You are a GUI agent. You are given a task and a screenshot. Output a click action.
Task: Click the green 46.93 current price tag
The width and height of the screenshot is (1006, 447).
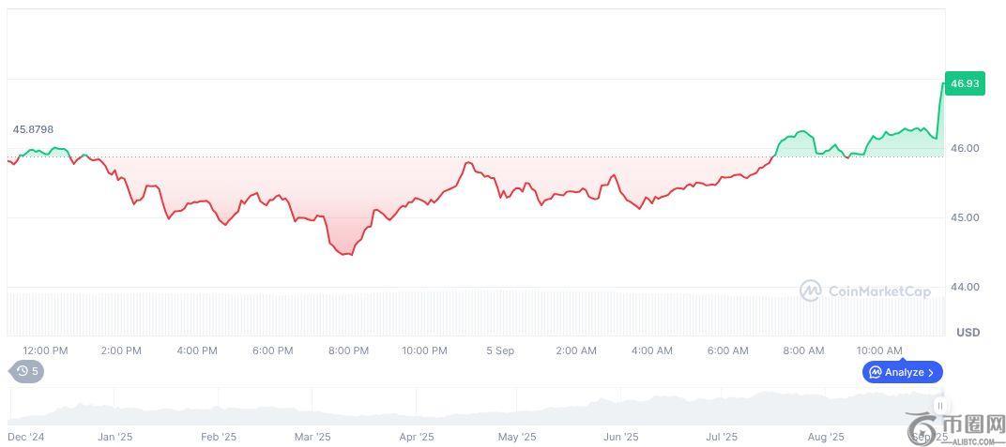tap(965, 83)
